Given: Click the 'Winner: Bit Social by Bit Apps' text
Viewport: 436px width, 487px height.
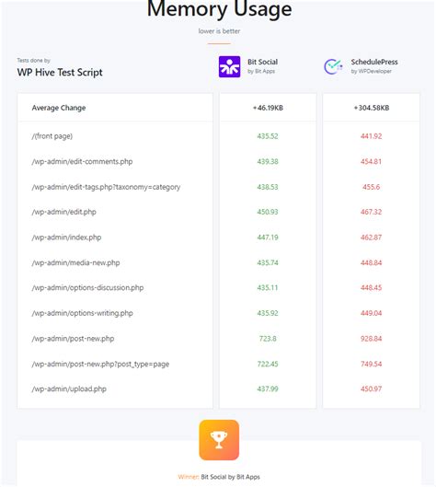Looking at the screenshot, I should click(219, 477).
